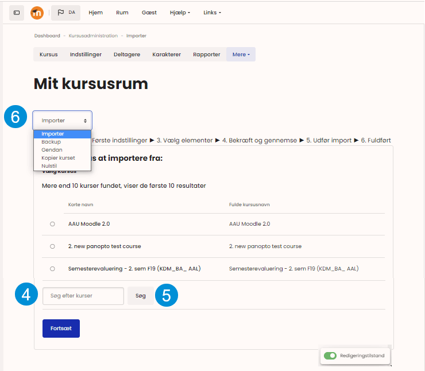This screenshot has height=371, width=425.
Task: Click the Søg search button
Action: point(141,296)
